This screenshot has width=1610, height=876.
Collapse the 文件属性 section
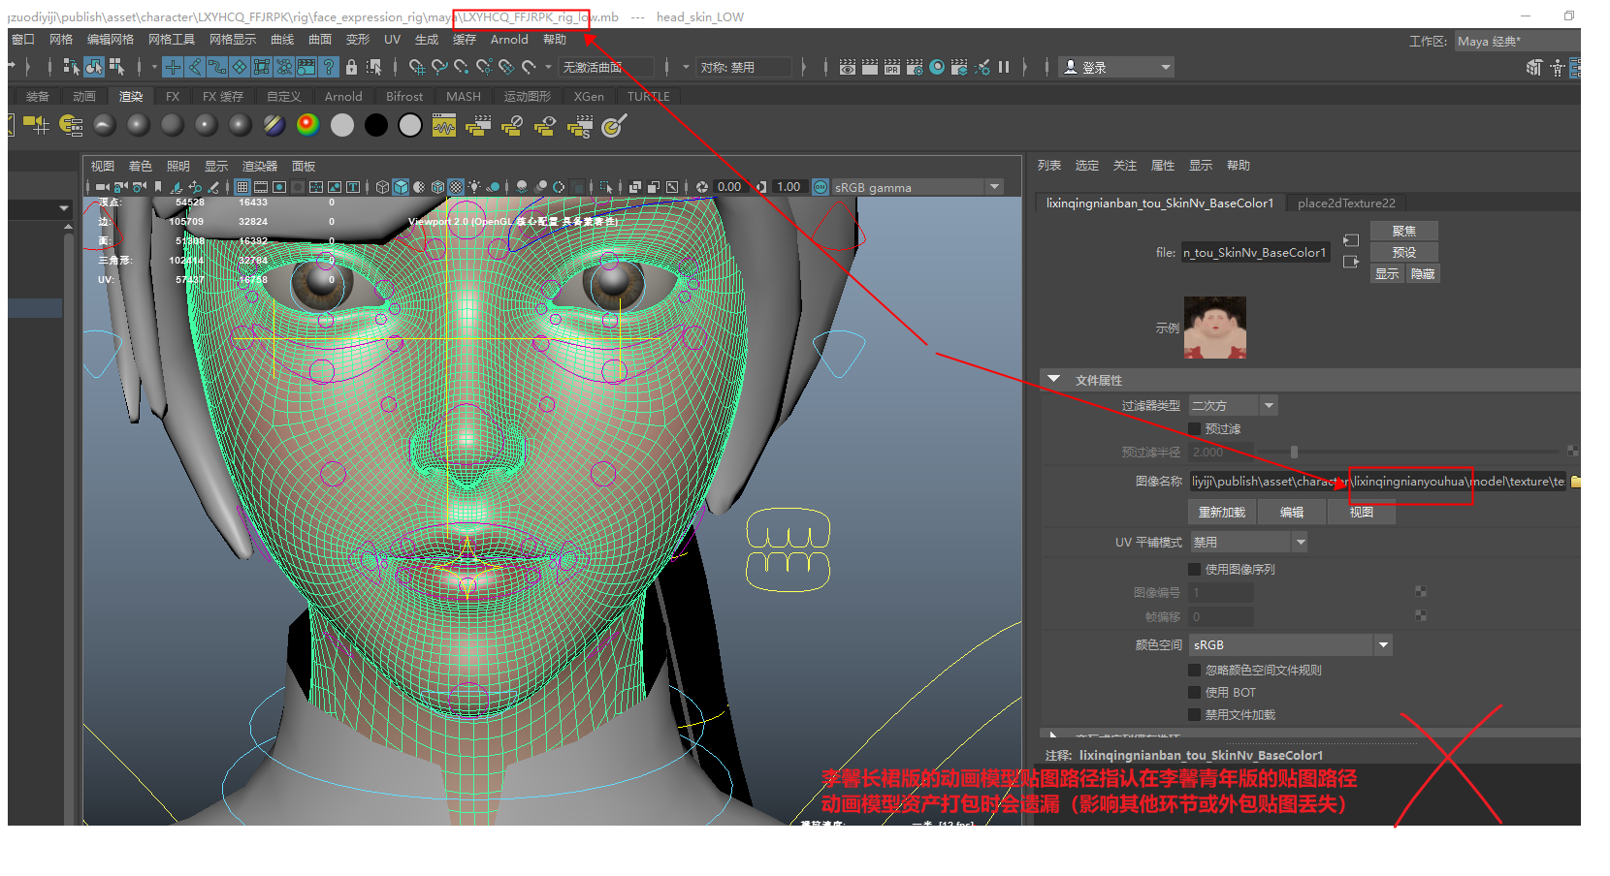tap(1054, 380)
